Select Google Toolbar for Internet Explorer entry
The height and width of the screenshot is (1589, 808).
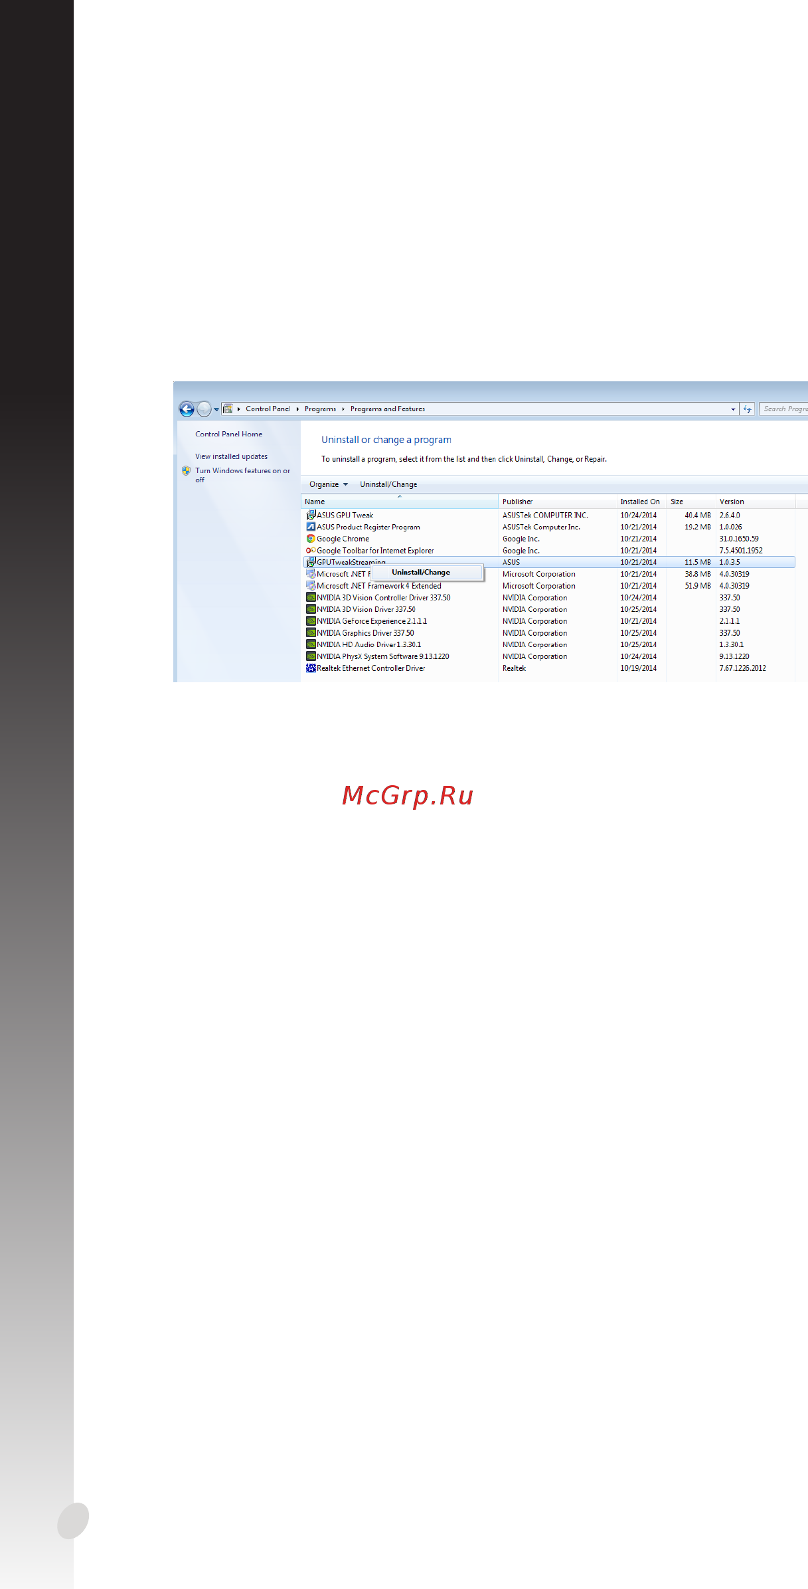(x=549, y=551)
